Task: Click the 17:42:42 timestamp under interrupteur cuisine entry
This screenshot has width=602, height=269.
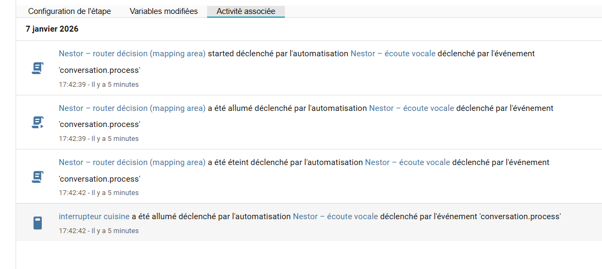Action: (x=99, y=231)
